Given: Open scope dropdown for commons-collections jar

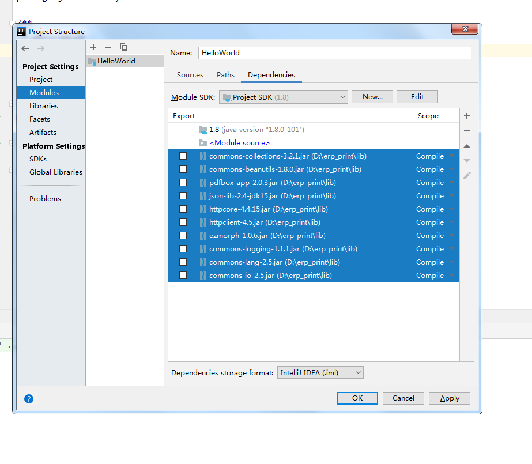Looking at the screenshot, I should coord(452,156).
